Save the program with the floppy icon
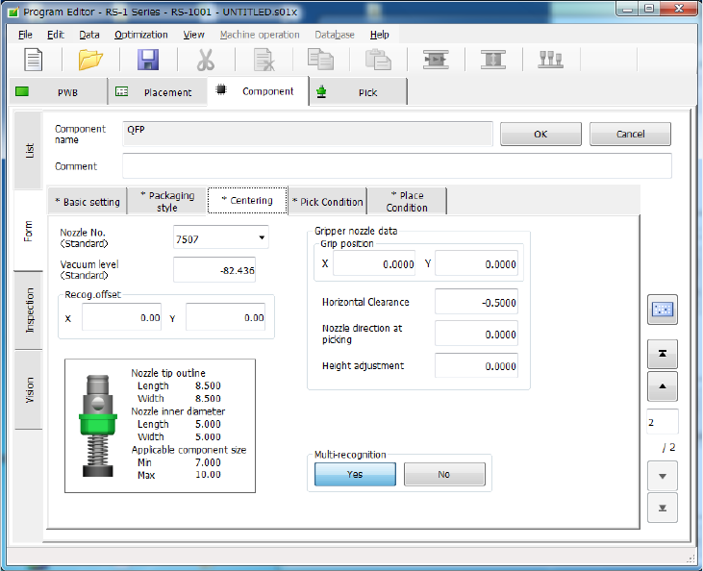This screenshot has height=571, width=703. click(148, 60)
